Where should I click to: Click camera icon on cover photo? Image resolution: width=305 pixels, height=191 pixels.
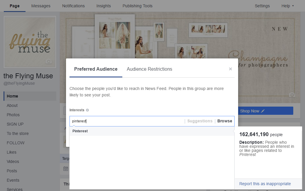point(292,95)
